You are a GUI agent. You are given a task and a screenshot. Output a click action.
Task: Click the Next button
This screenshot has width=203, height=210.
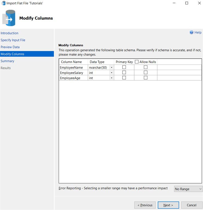(168, 205)
